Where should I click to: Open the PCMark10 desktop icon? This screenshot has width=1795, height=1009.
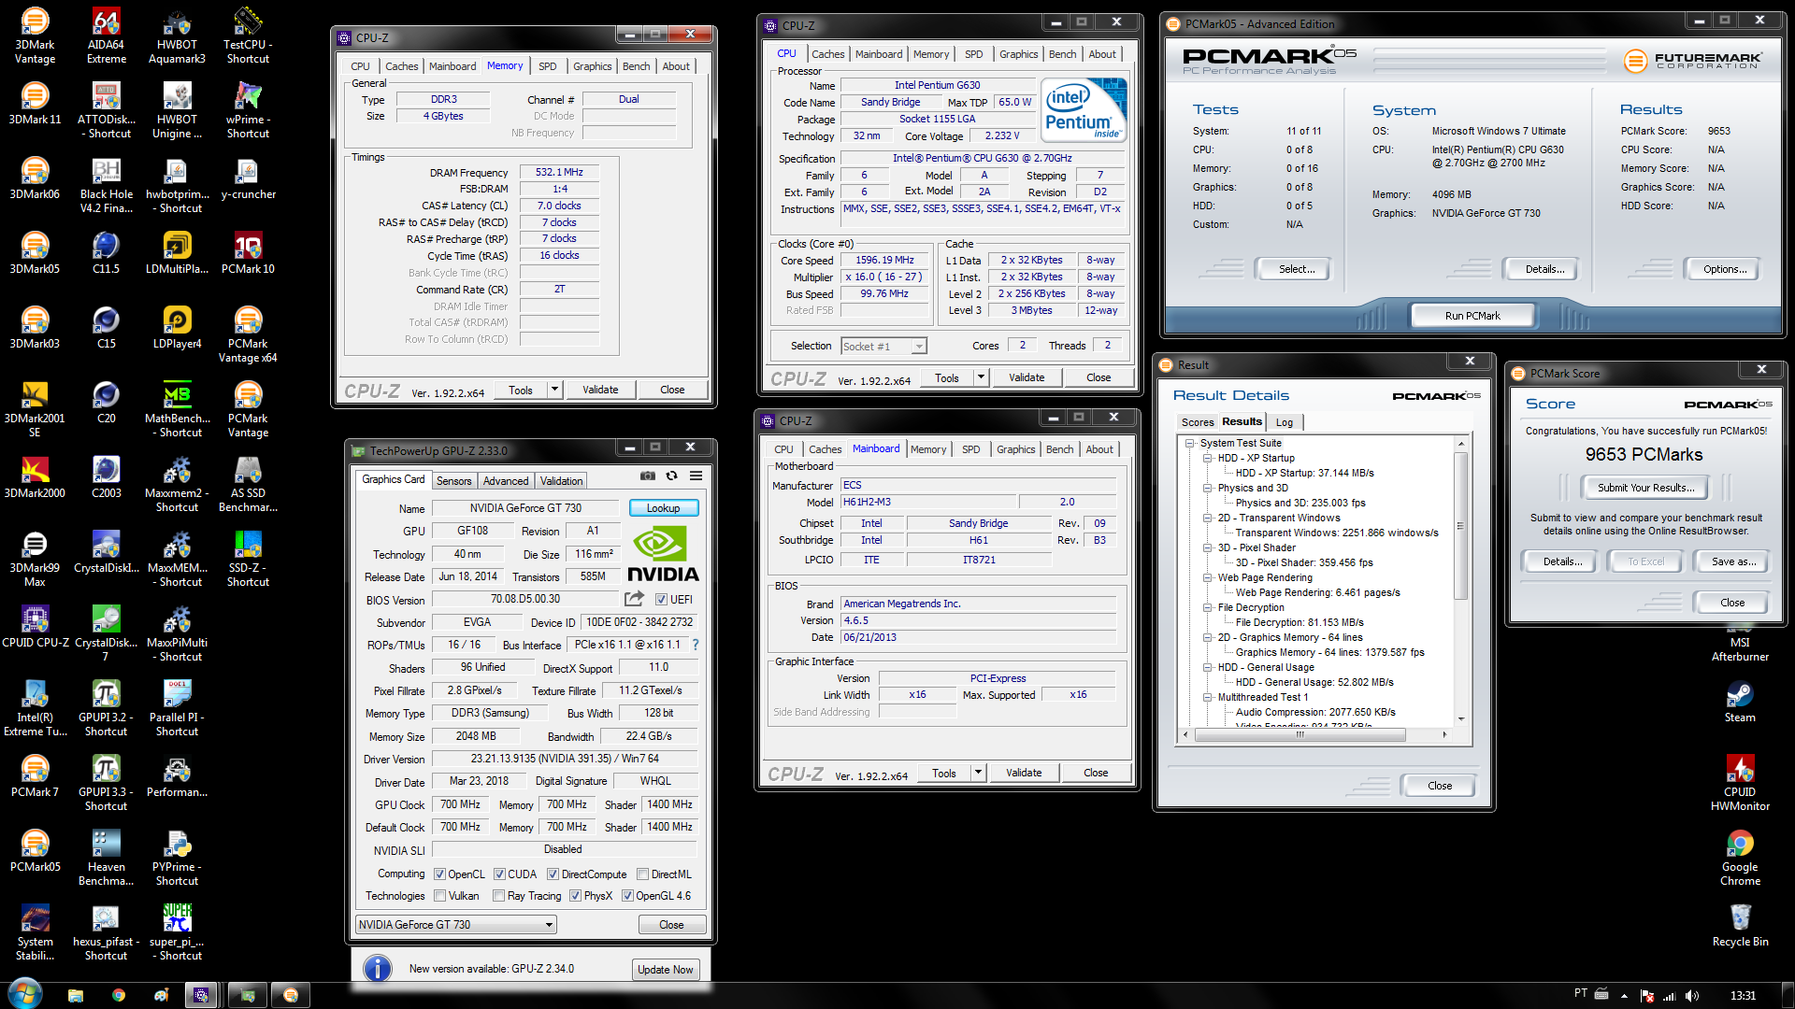248,253
